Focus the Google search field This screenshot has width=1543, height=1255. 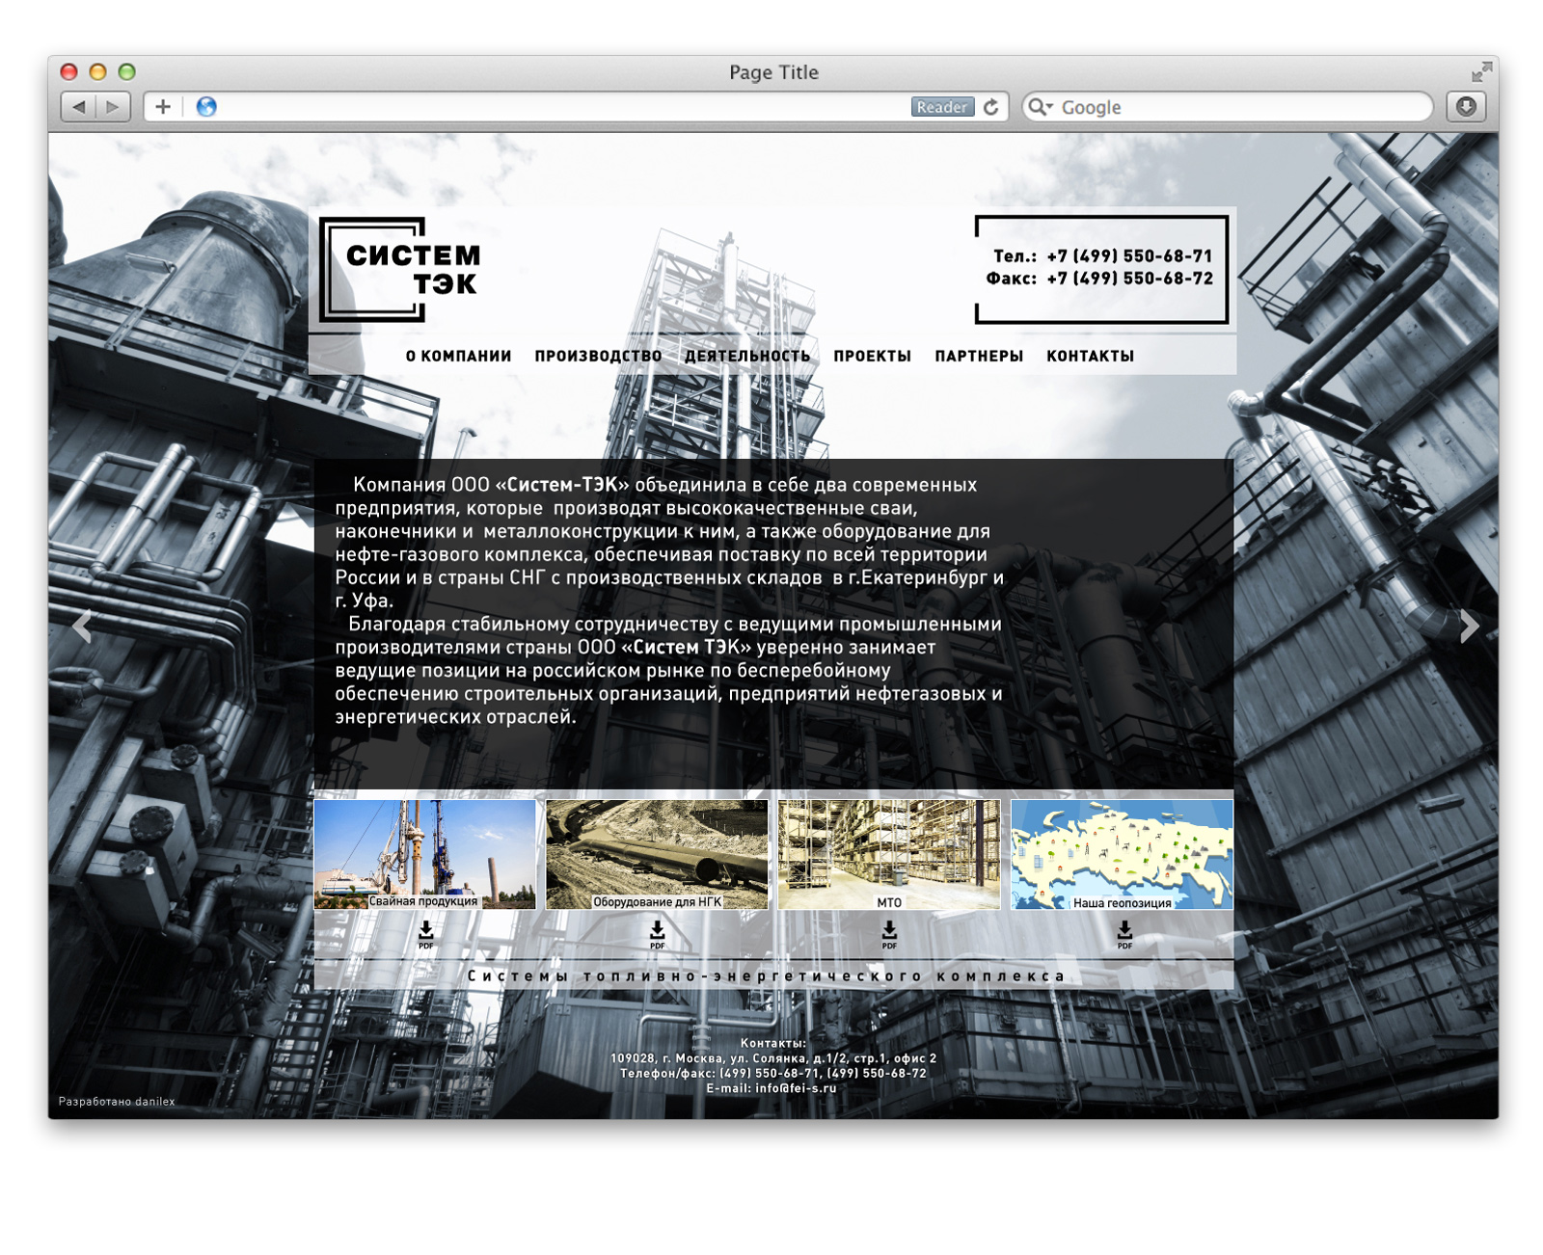(x=1228, y=107)
